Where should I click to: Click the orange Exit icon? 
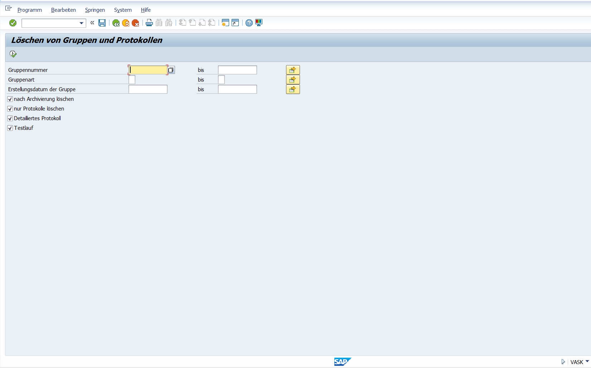point(126,23)
